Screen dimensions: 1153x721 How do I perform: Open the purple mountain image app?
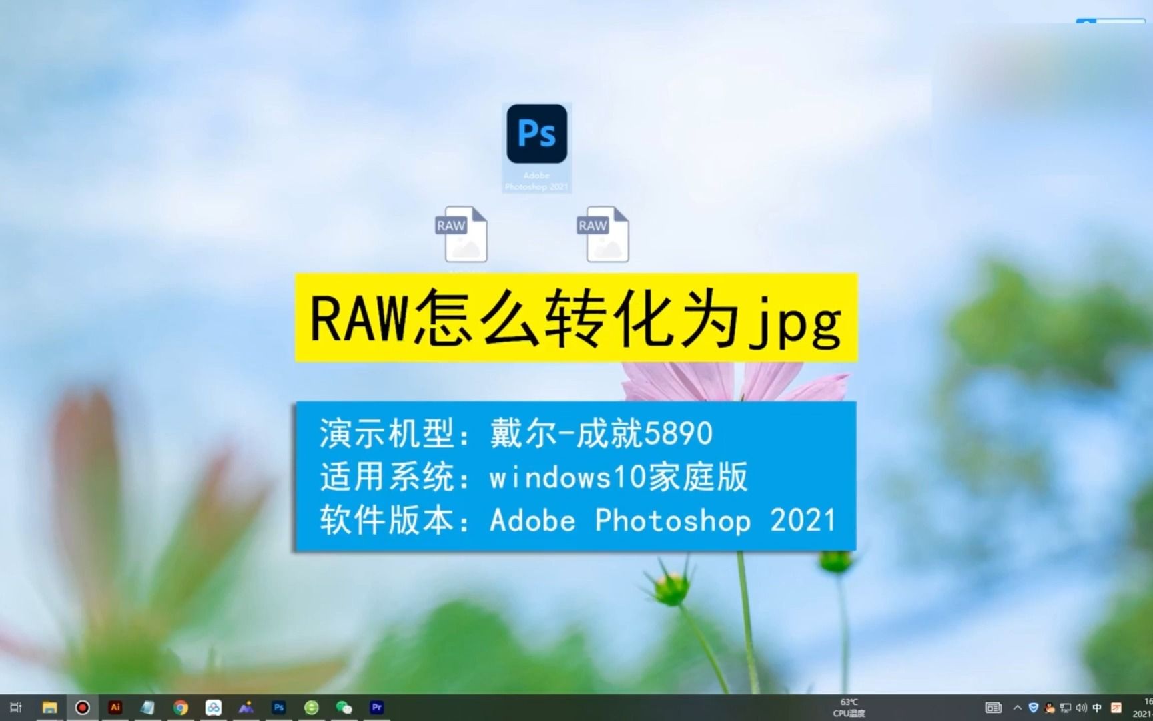coord(246,707)
